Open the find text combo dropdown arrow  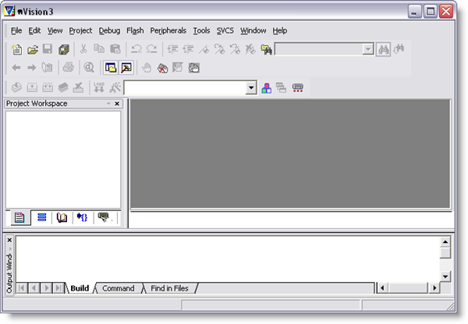(x=368, y=49)
